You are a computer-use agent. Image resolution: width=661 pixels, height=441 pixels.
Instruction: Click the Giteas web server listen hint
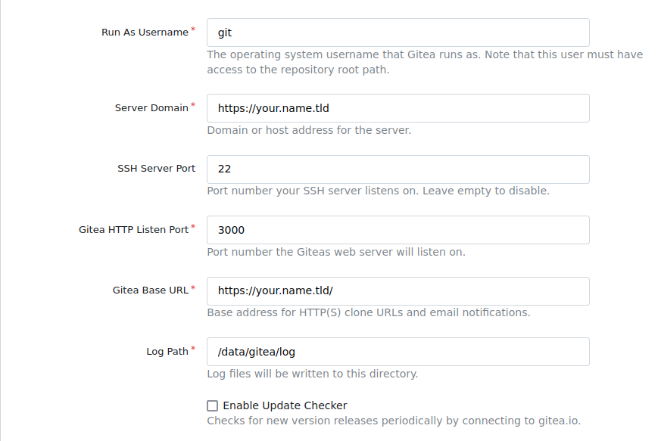tap(336, 252)
